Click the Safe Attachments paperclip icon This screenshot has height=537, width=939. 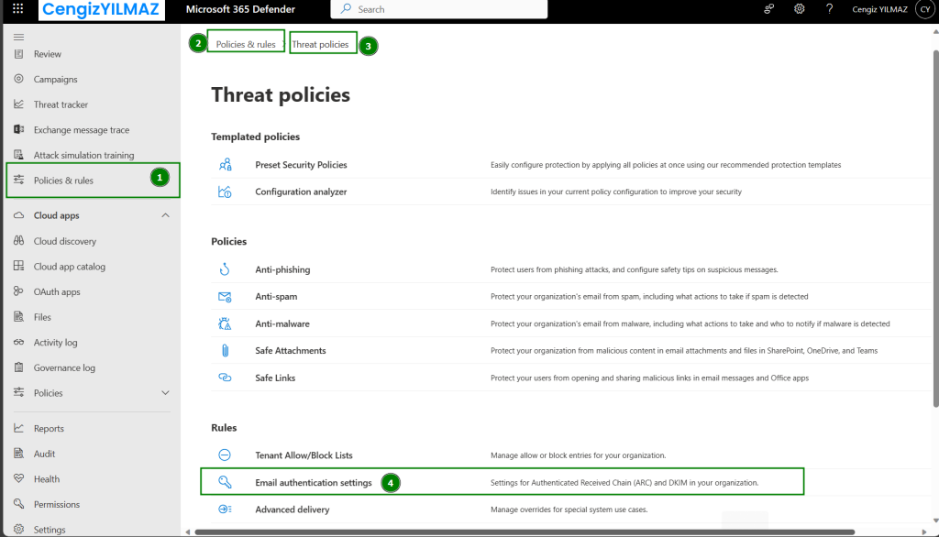point(225,350)
